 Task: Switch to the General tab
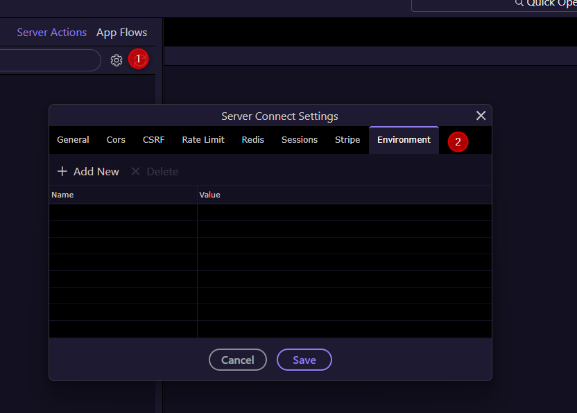click(x=73, y=140)
